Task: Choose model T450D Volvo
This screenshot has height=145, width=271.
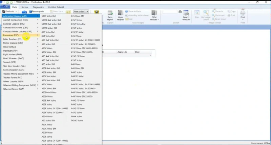Action: pyautogui.click(x=77, y=121)
